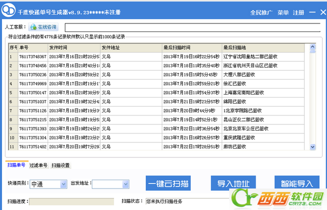
Task: Select tracking number 761173751482
Action: [33, 146]
